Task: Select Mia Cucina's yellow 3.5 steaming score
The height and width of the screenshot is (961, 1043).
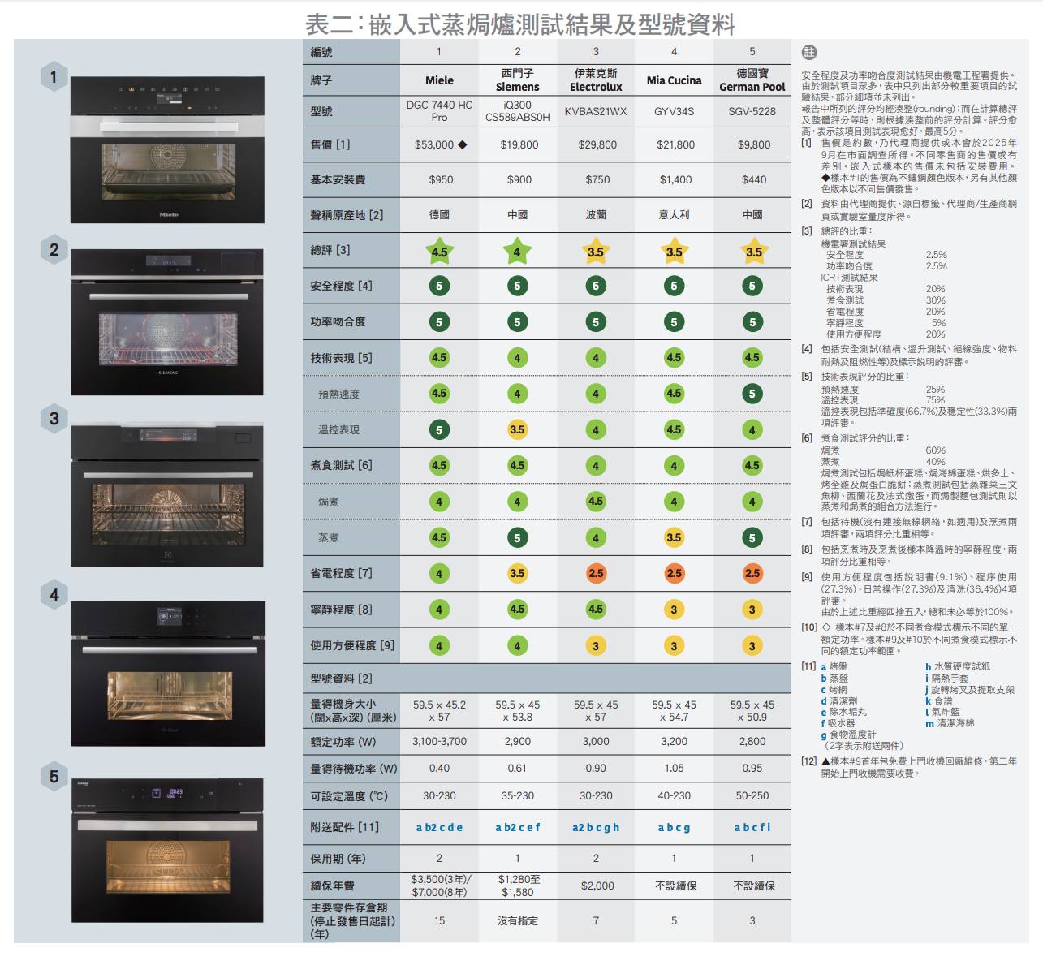Action: coord(674,537)
